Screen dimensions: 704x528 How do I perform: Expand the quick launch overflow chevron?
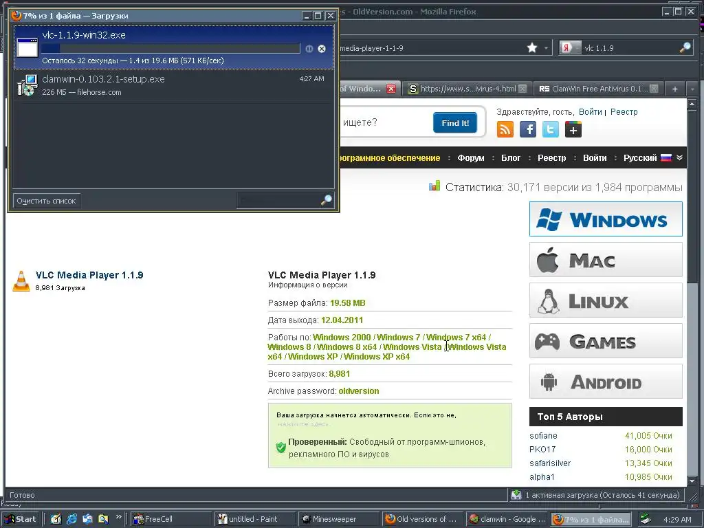(x=118, y=517)
